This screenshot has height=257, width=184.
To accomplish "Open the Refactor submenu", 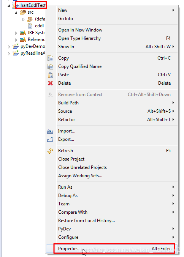I will coord(117,120).
